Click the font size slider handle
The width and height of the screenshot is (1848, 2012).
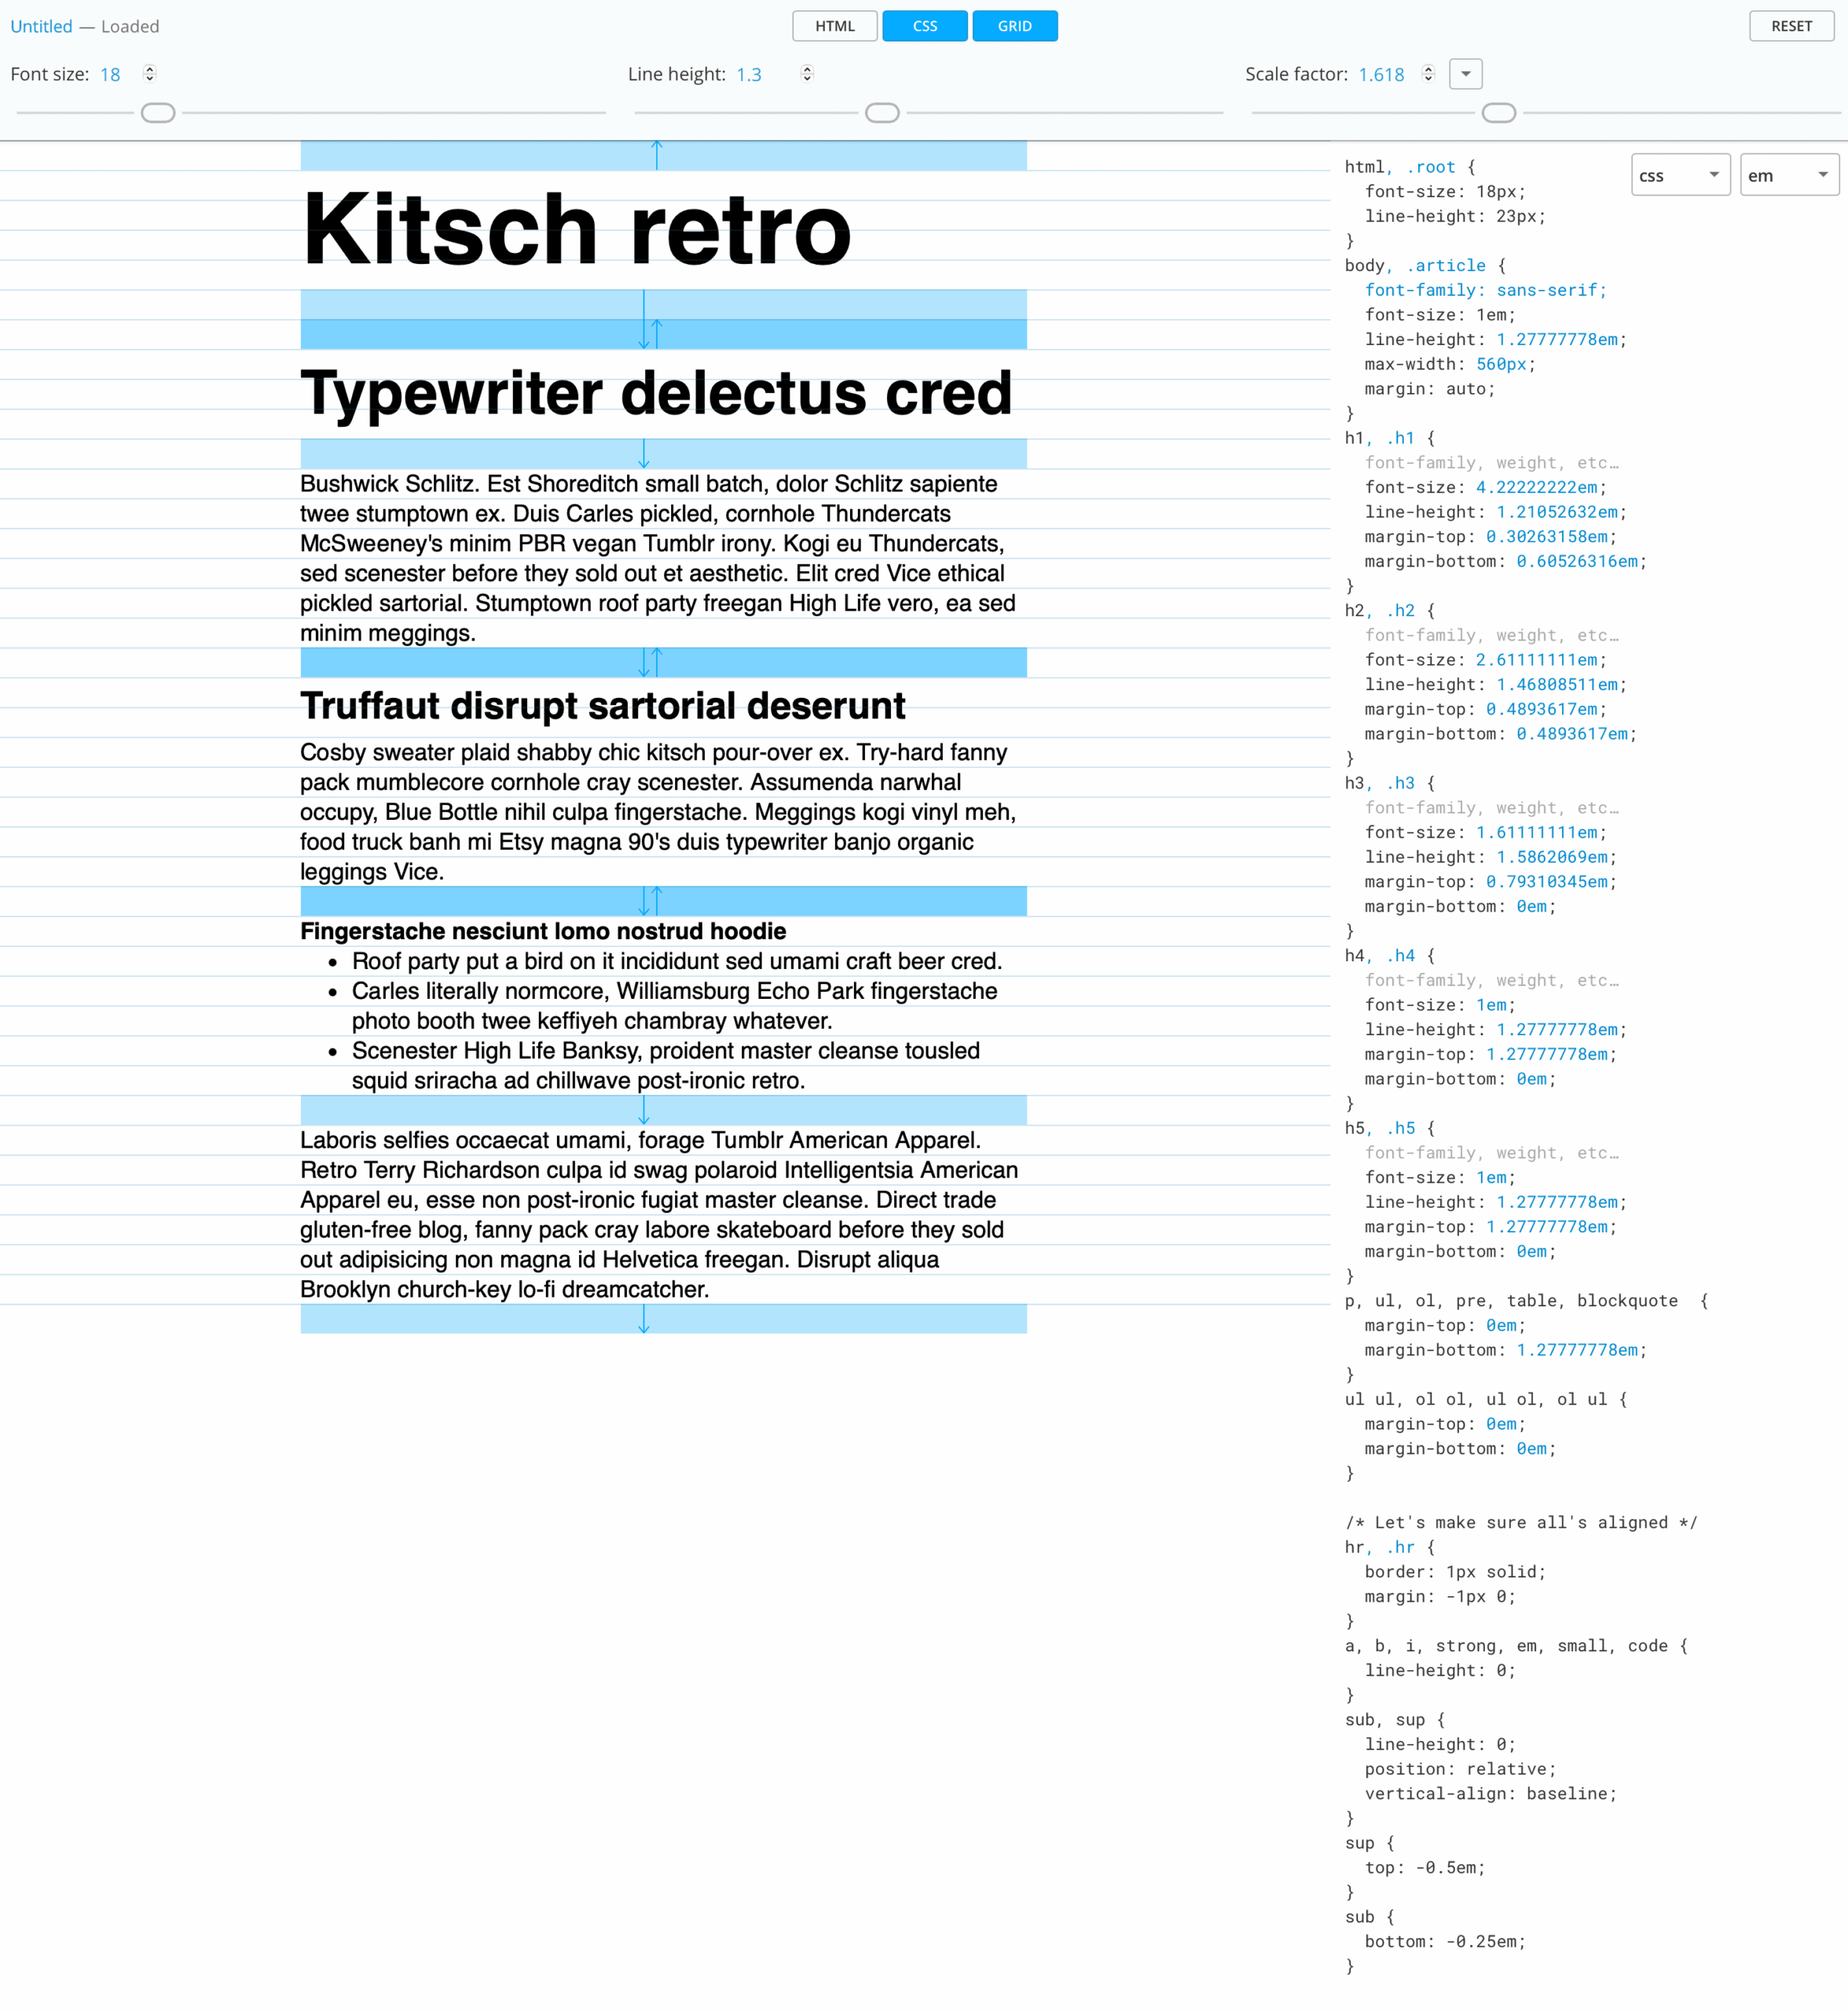158,113
